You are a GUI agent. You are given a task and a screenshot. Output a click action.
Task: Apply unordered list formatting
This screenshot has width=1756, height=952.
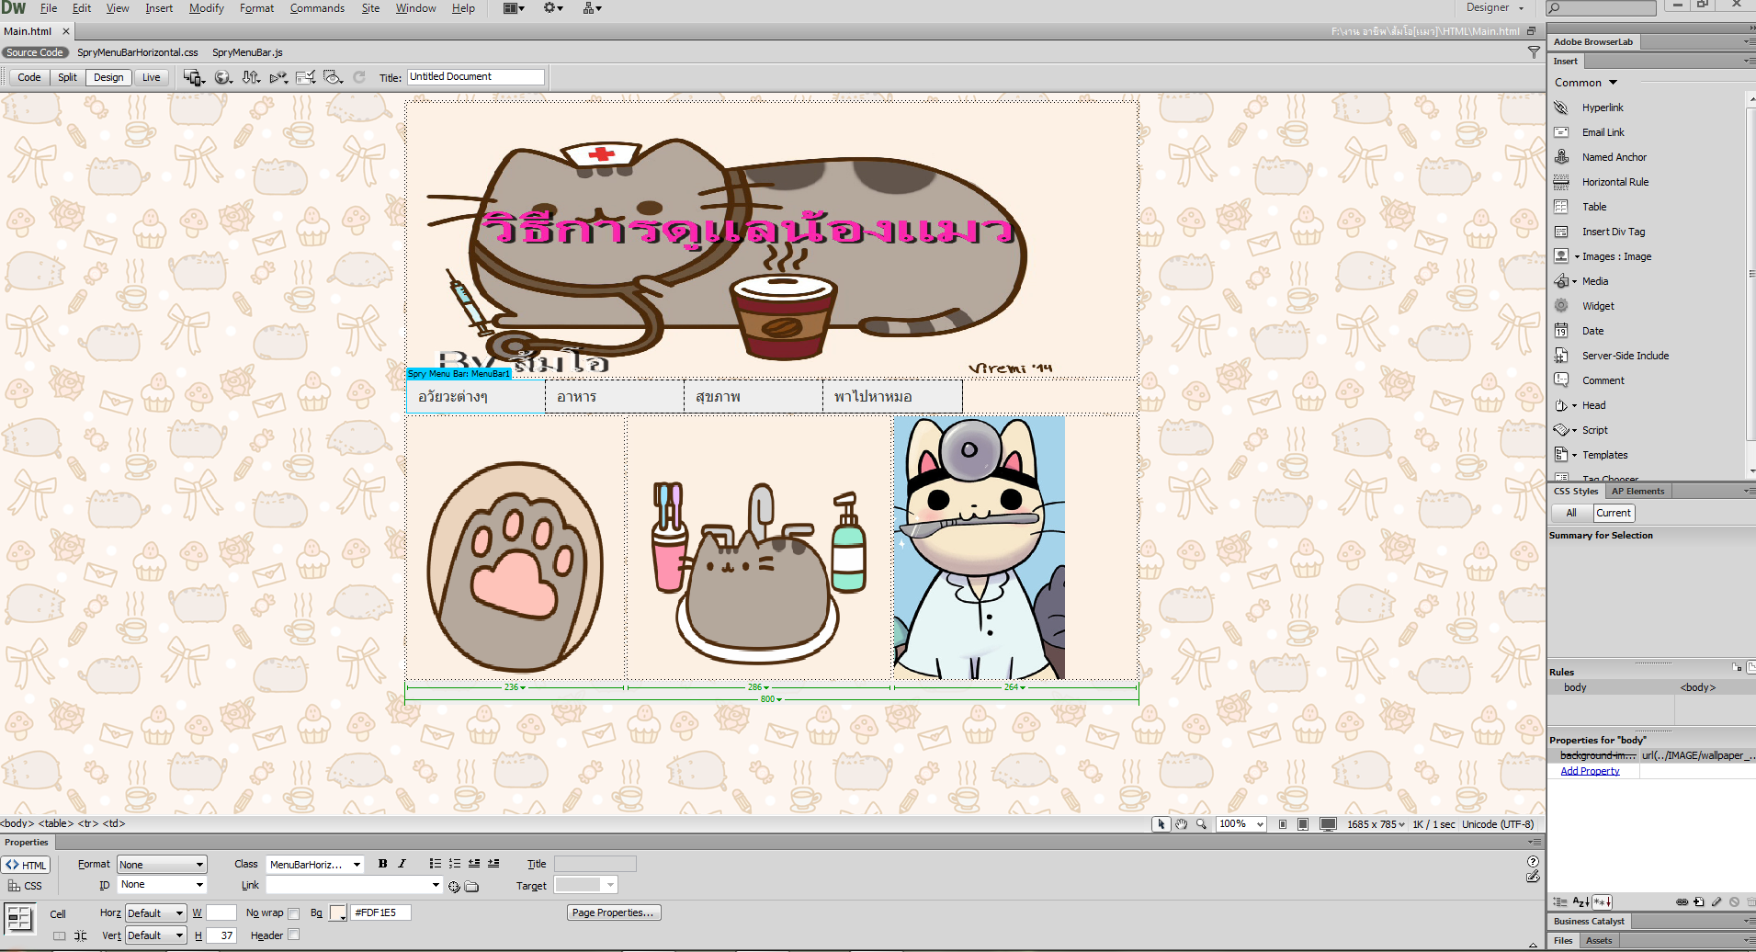pos(435,864)
